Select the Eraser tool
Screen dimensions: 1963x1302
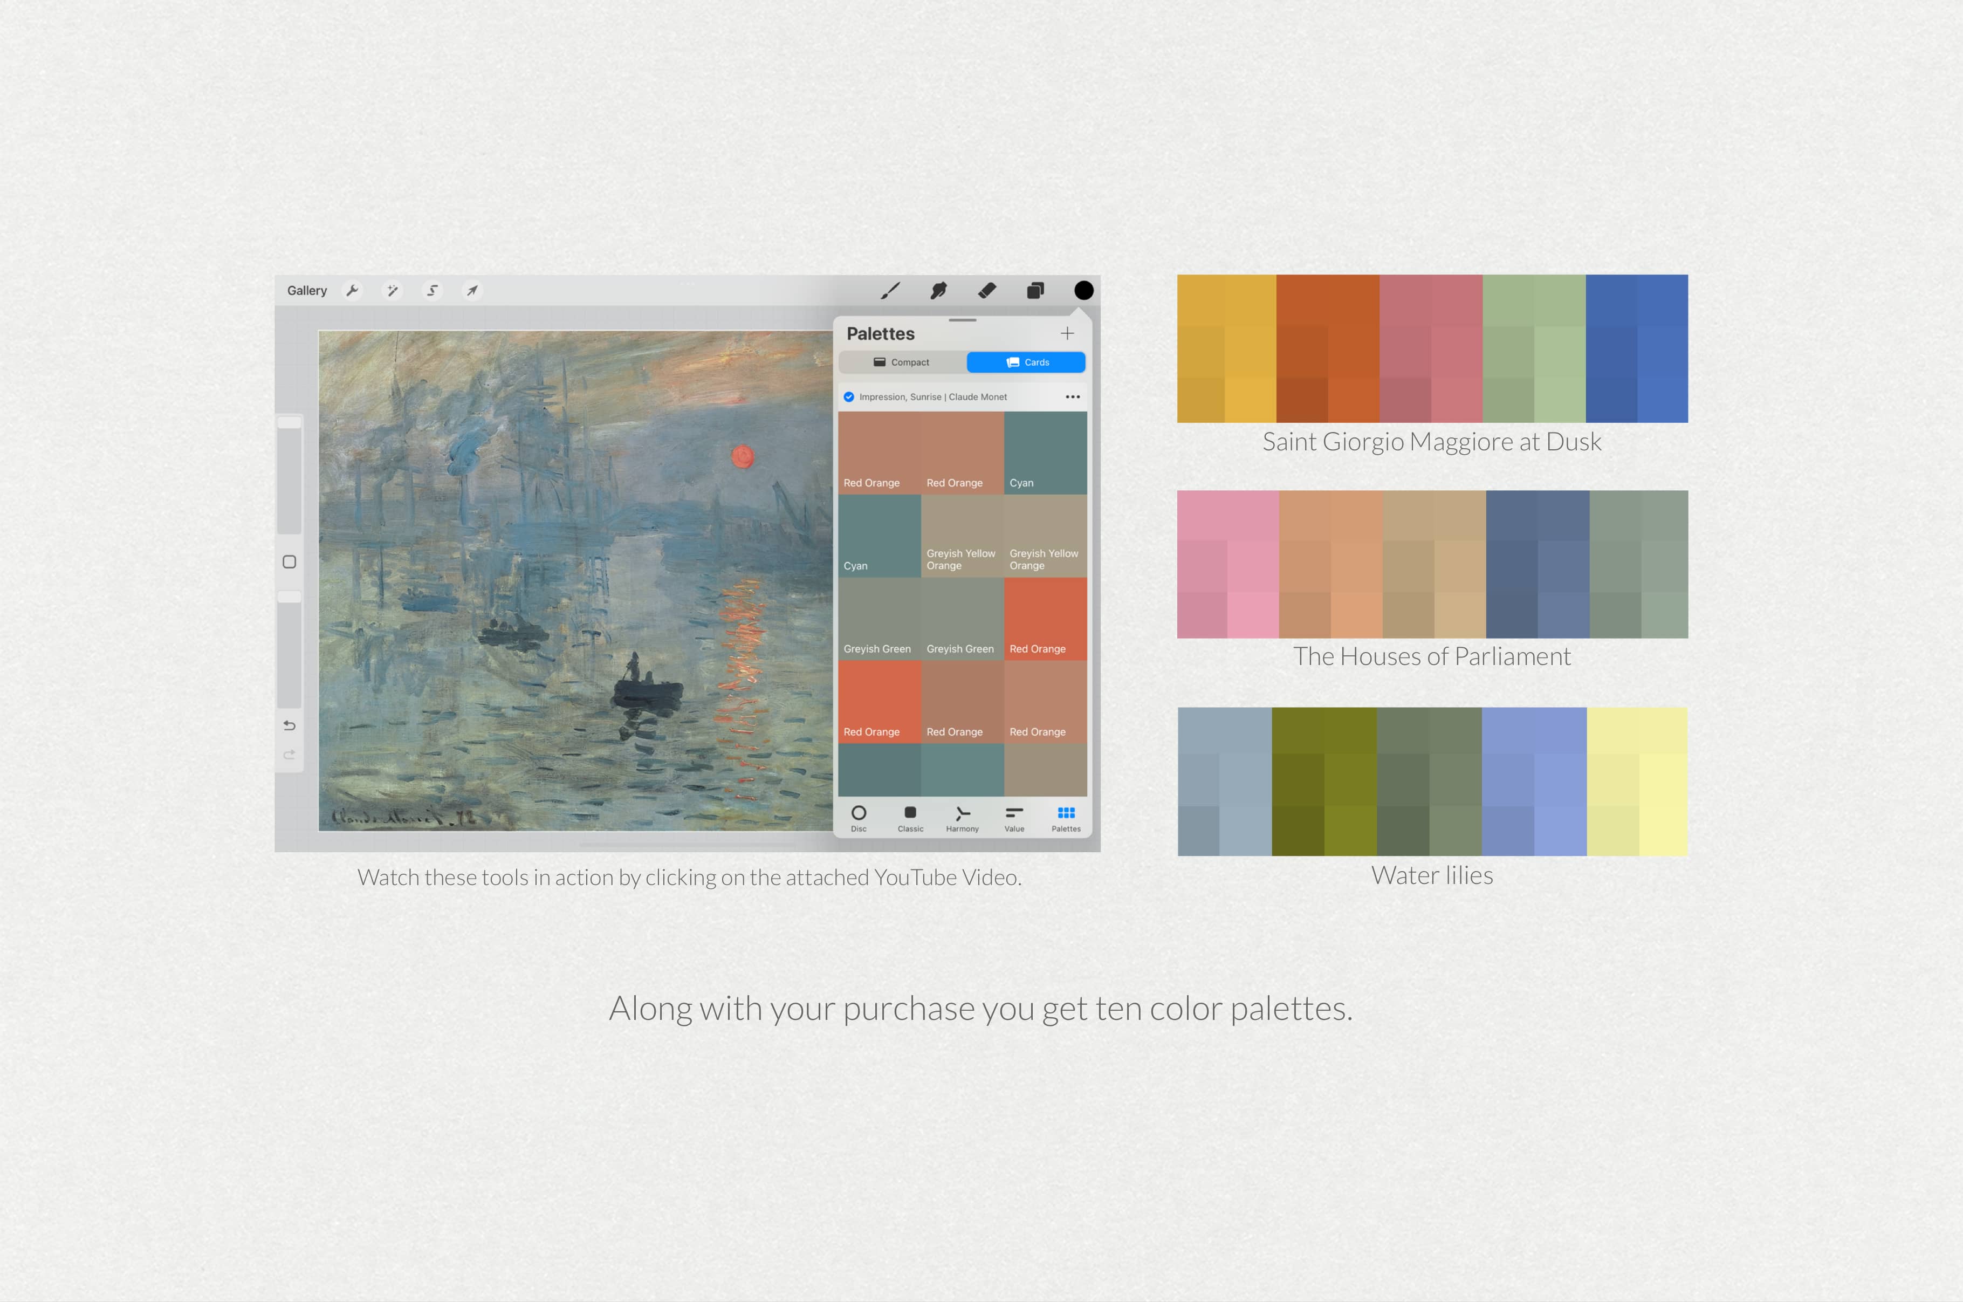[x=987, y=291]
